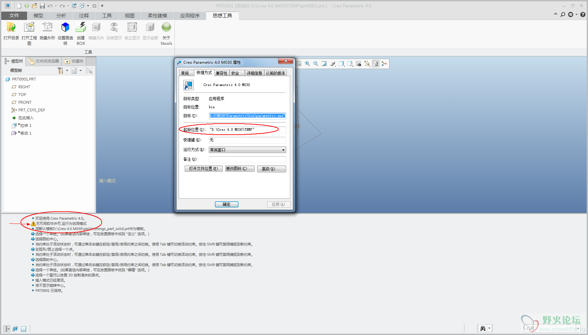
Task: Click the 更改图标 button
Action: (x=240, y=169)
